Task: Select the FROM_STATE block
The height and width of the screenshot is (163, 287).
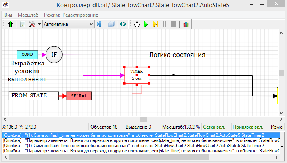Action: pyautogui.click(x=34, y=96)
